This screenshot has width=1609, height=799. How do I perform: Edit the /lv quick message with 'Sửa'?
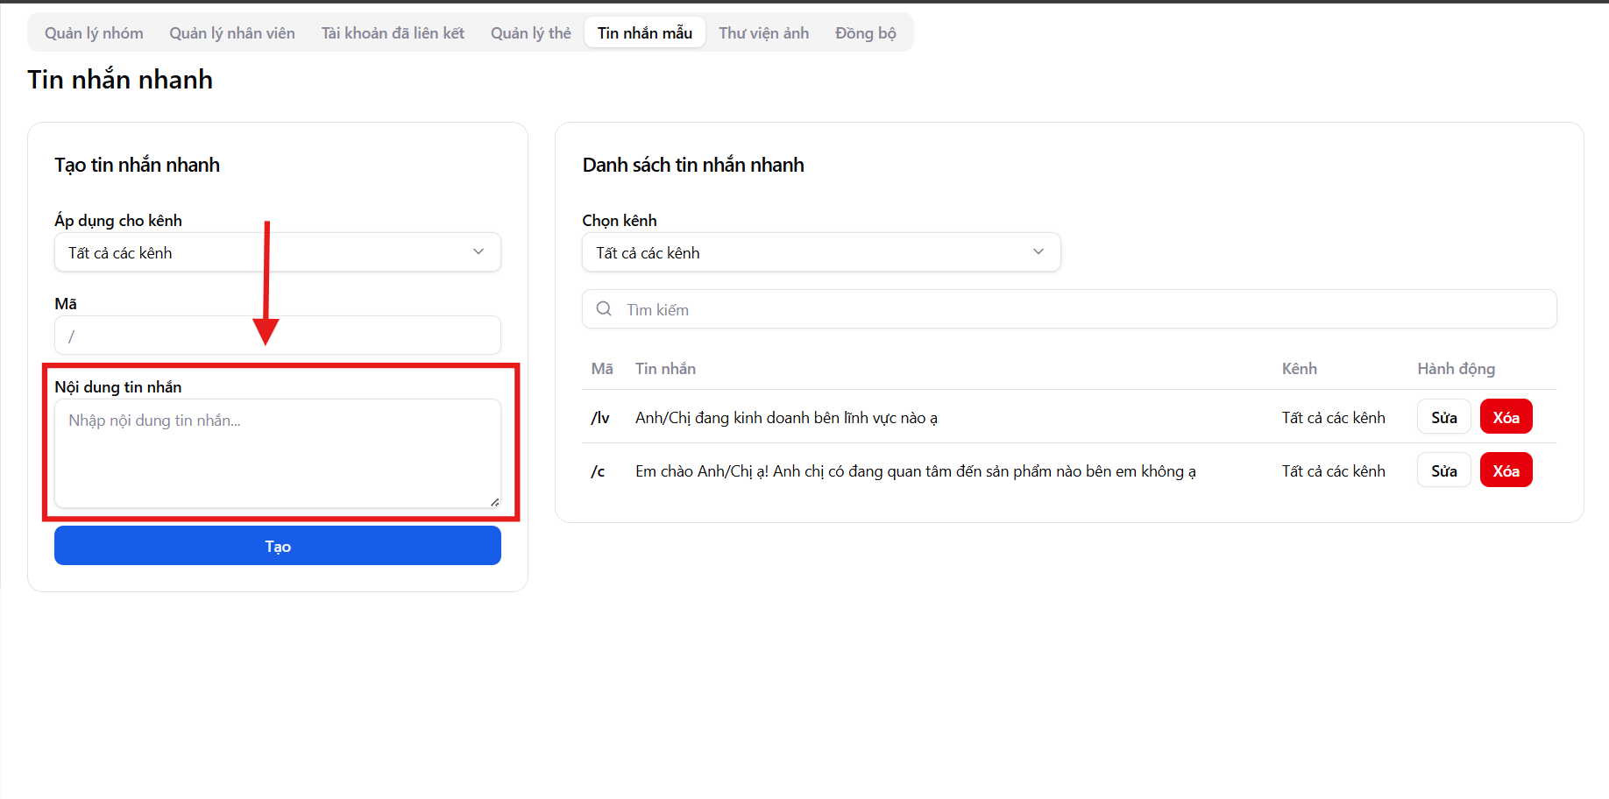click(1443, 417)
